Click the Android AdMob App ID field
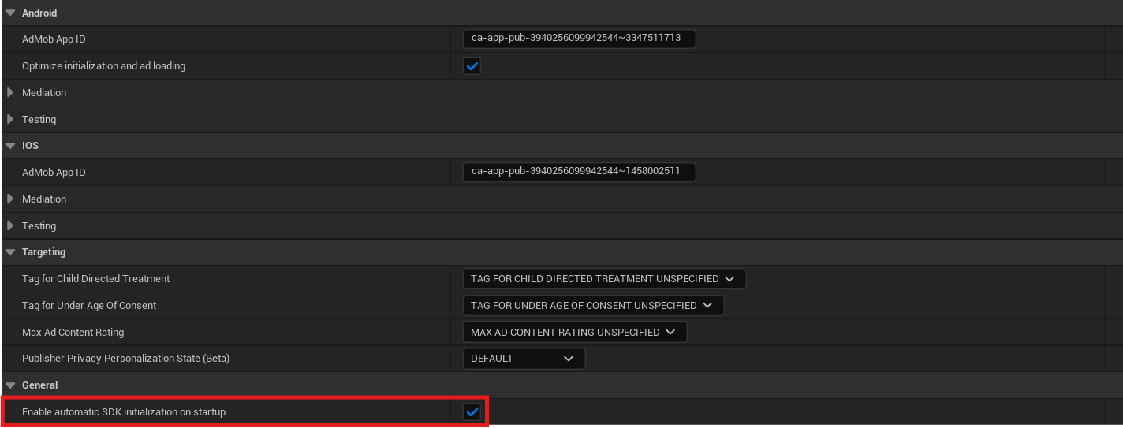This screenshot has height=428, width=1123. tap(580, 39)
